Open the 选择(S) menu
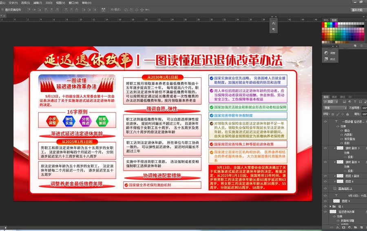The image size is (367, 231). tap(25, 3)
